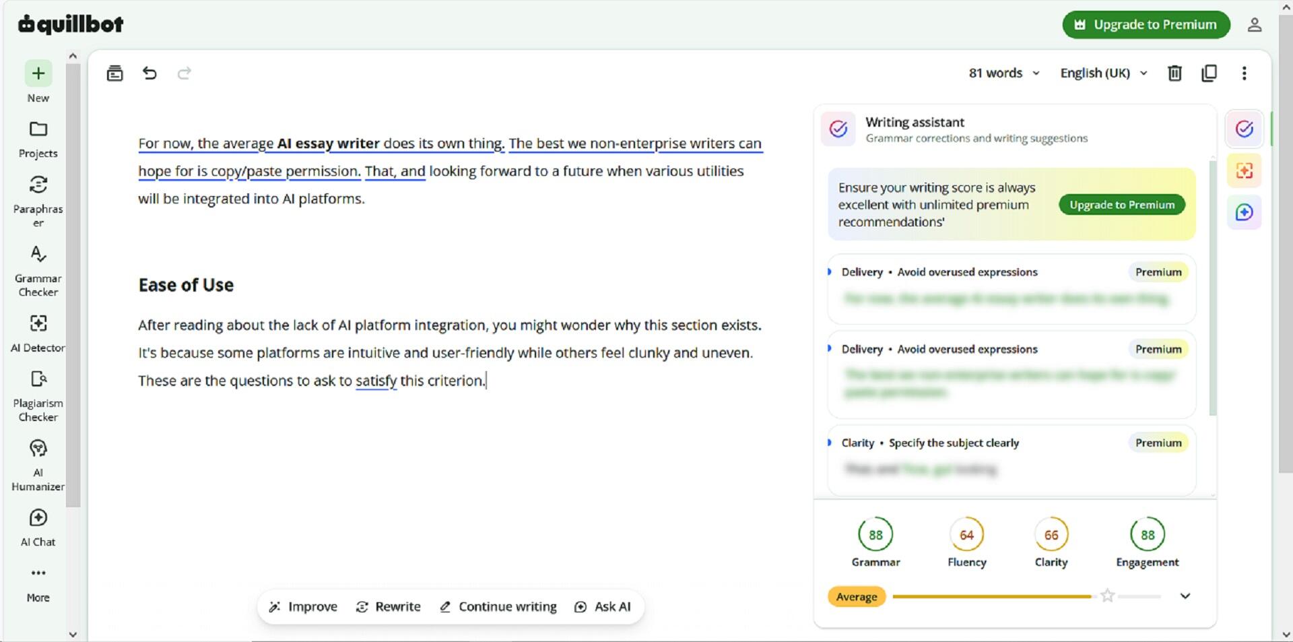
Task: Click the yellow overall score progress bar
Action: [992, 596]
